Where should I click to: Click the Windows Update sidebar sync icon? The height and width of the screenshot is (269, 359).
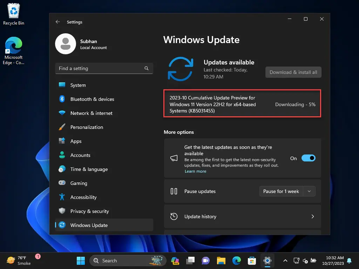coord(62,225)
